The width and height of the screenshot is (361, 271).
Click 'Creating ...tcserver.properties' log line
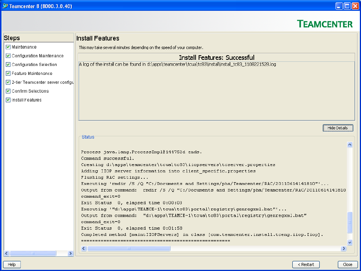pyautogui.click(x=178, y=165)
